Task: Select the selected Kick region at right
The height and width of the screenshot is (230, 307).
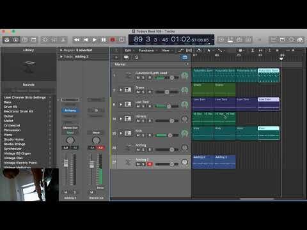Action: 269,133
